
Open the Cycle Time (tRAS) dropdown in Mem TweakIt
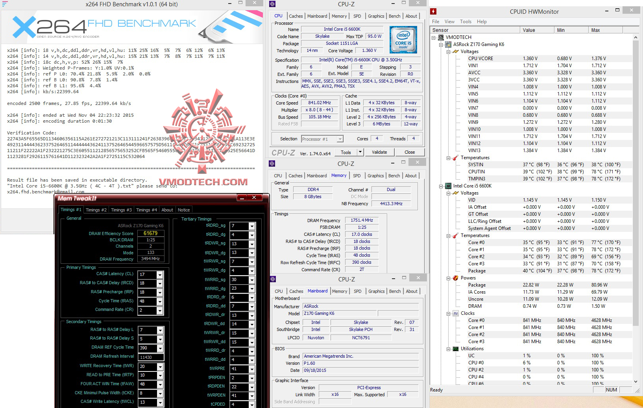pos(160,301)
